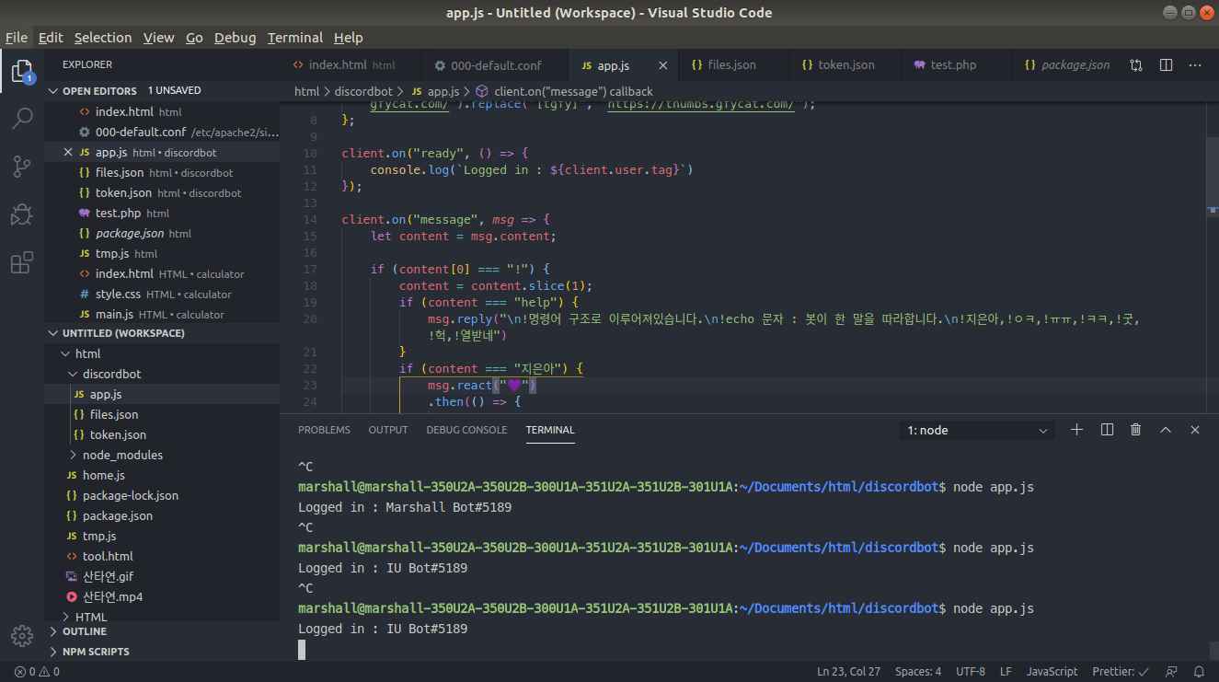Viewport: 1219px width, 682px height.
Task: Open the Search view in activity bar
Action: 22,118
